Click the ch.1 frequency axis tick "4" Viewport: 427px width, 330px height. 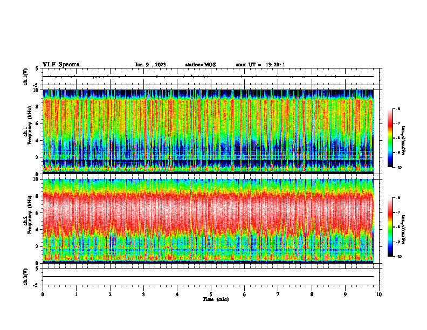pos(38,141)
